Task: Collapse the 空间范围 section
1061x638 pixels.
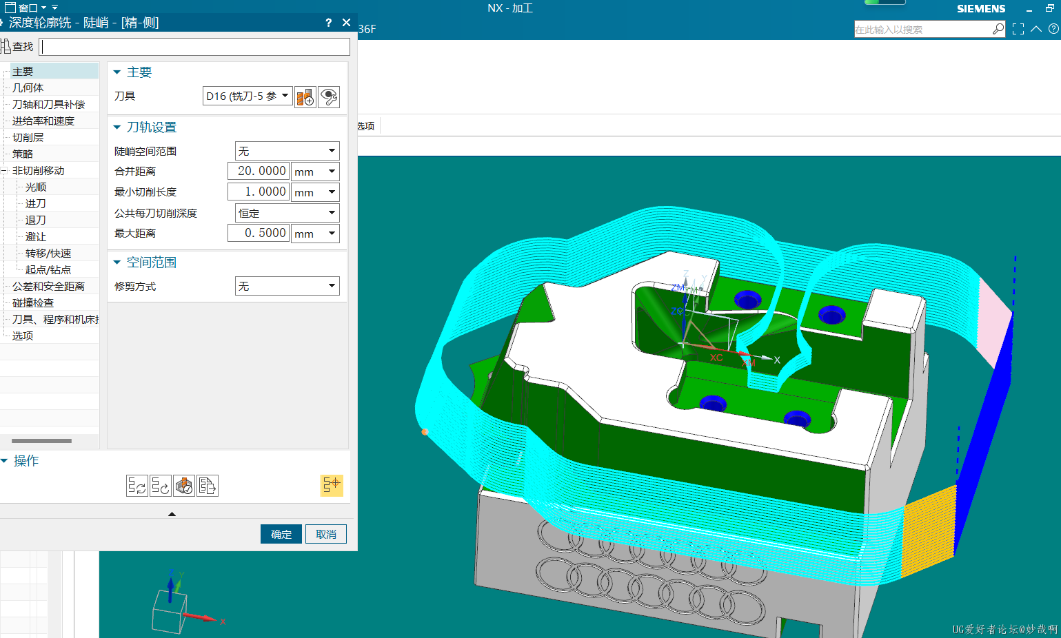Action: coord(117,263)
